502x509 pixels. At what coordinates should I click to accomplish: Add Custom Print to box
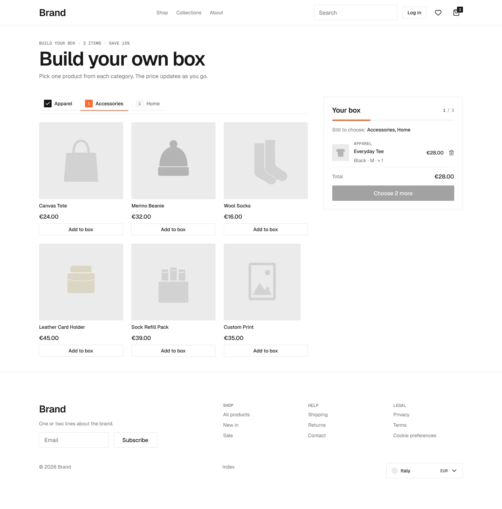(266, 351)
